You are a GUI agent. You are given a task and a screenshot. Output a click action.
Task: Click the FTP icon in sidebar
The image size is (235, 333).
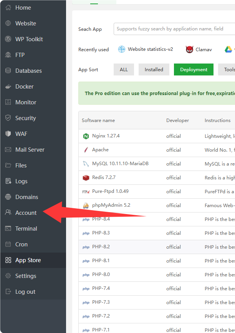tap(8, 55)
